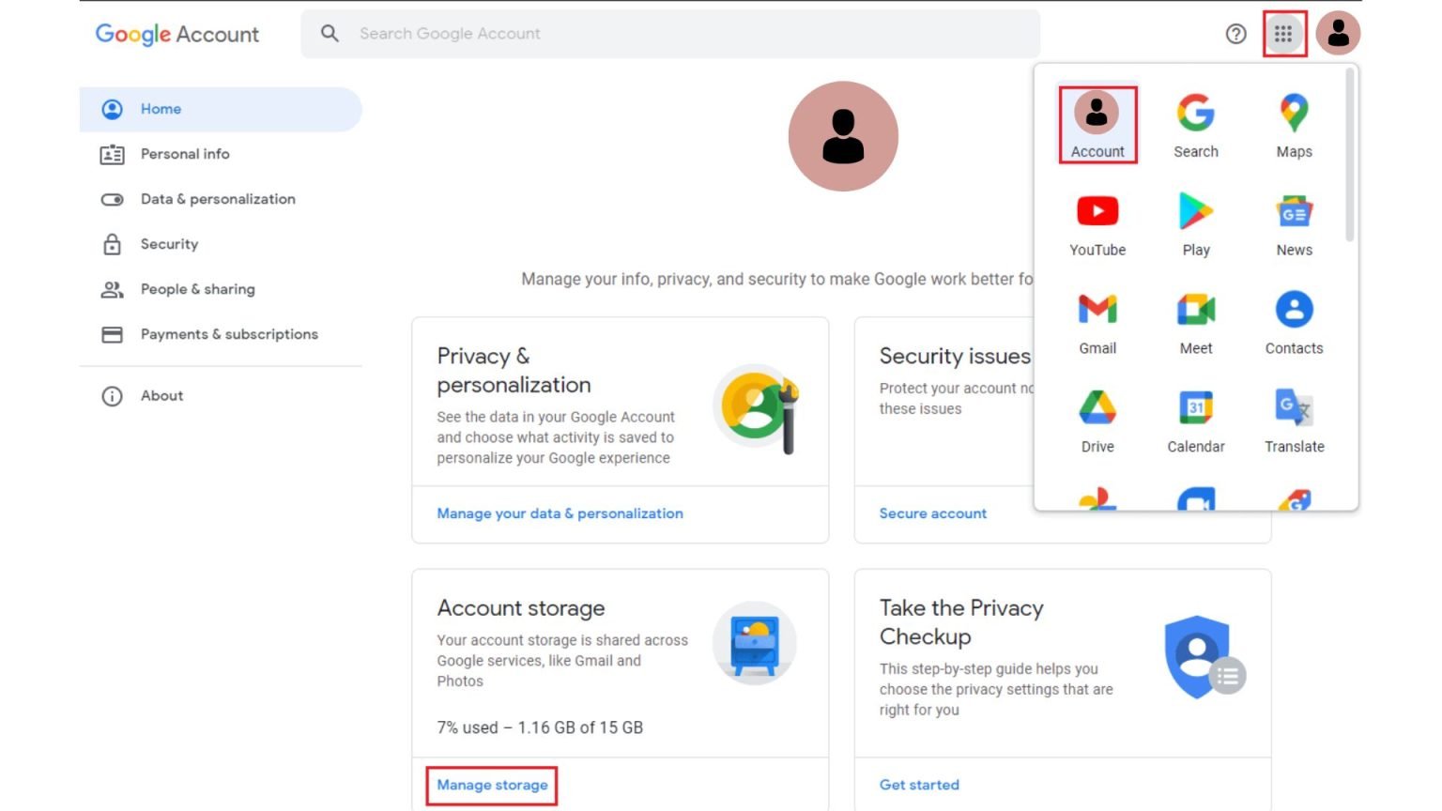Open the Google apps launcher grid
This screenshot has width=1442, height=811.
(x=1284, y=33)
